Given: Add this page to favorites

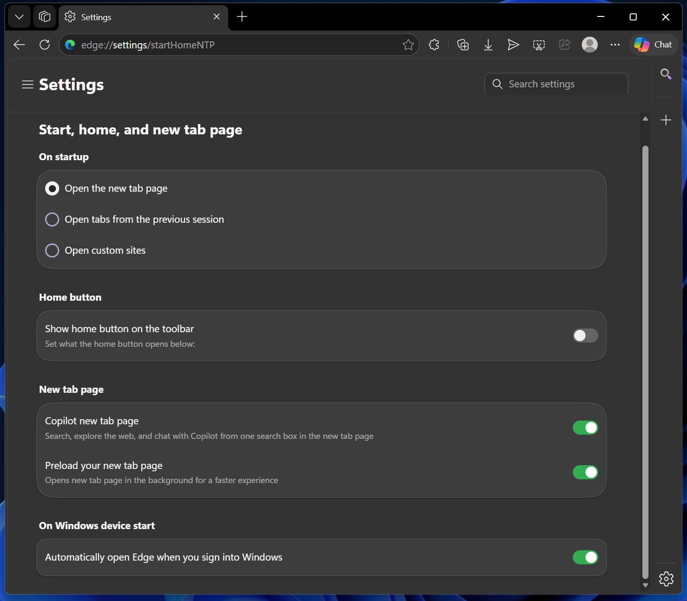Looking at the screenshot, I should tap(408, 45).
